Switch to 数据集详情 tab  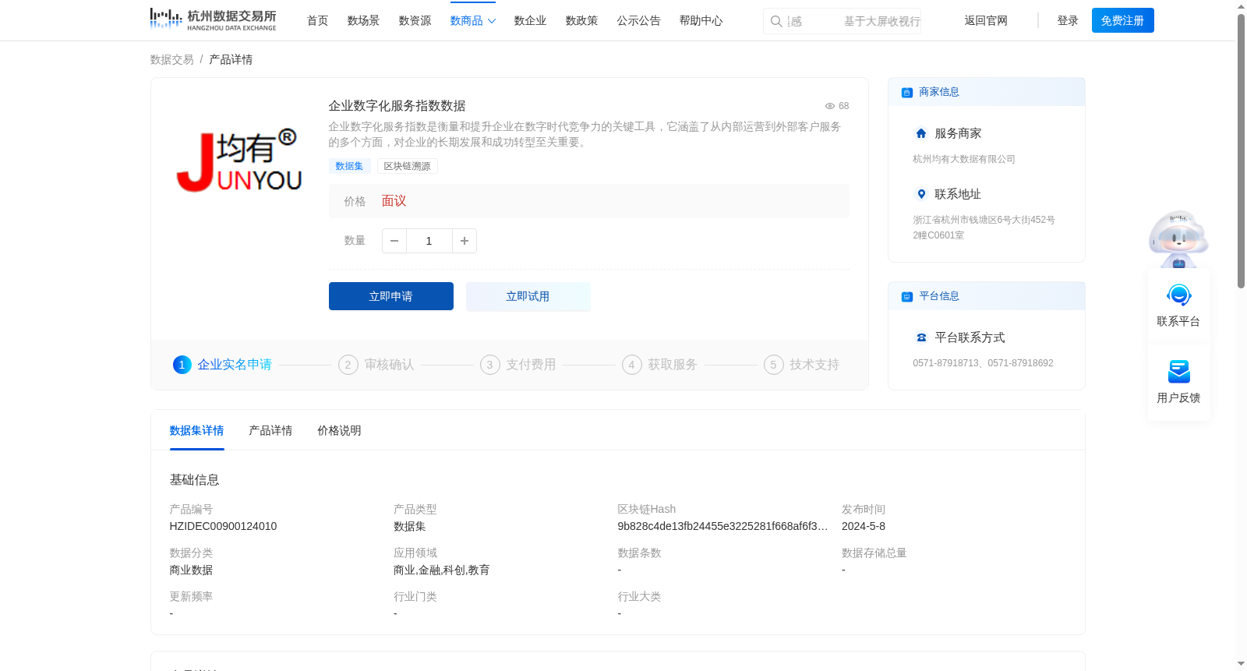(197, 430)
